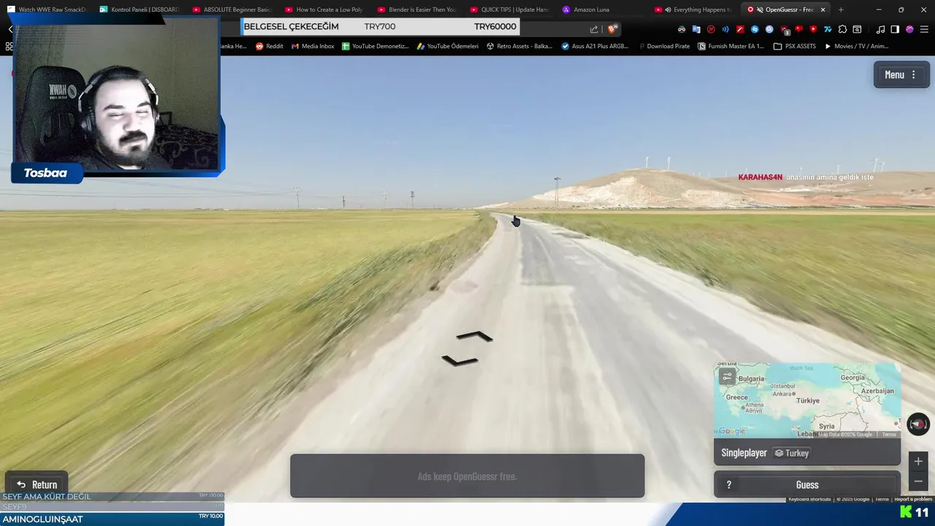
Task: Move forward with the street view arrow
Action: (475, 336)
